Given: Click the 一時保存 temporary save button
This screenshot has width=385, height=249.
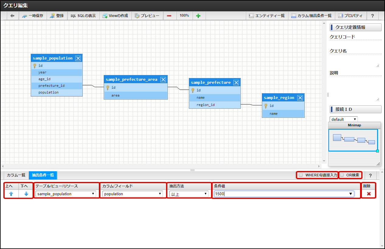Looking at the screenshot, I should tap(33, 16).
